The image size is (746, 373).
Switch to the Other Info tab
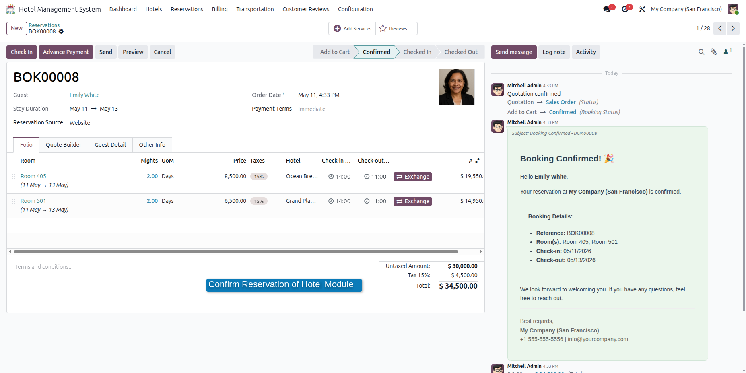[x=152, y=145]
